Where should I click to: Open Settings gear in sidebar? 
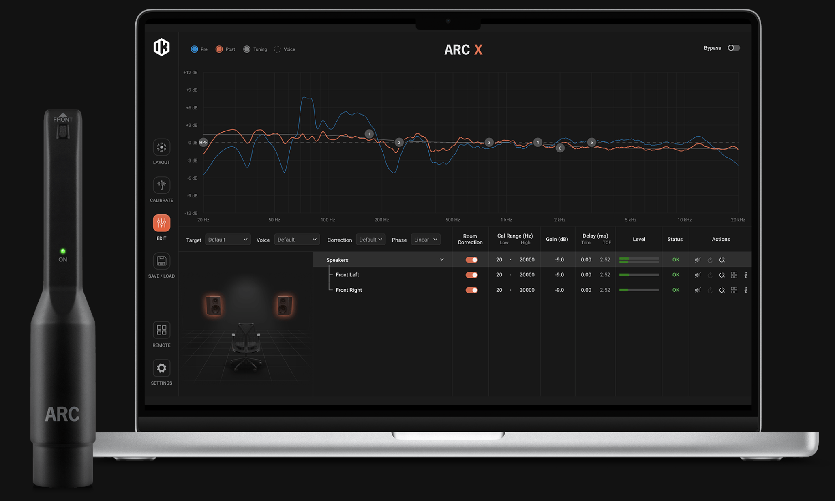[161, 368]
